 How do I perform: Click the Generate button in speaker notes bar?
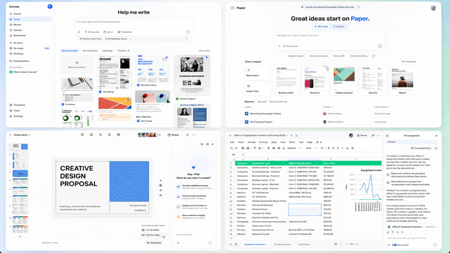[x=154, y=243]
